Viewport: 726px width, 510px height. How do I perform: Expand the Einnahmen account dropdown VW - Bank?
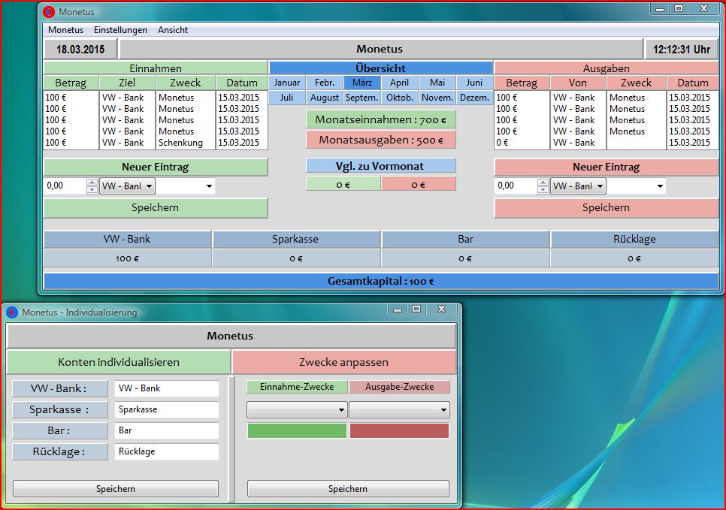tap(127, 186)
